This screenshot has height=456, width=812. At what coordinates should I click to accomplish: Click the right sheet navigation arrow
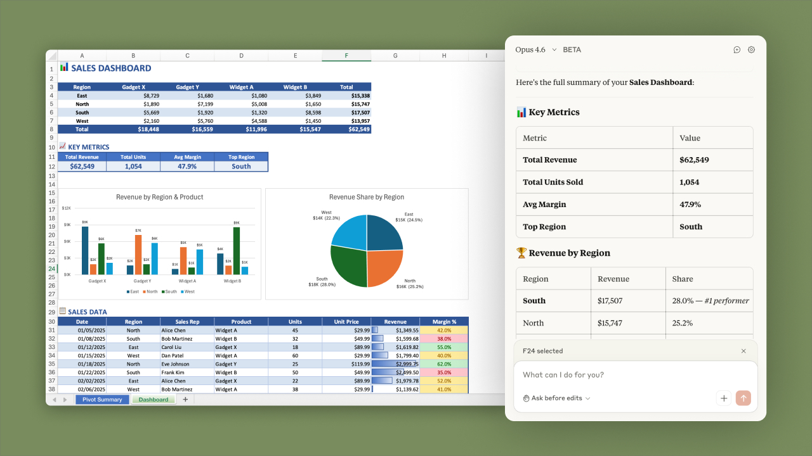click(x=65, y=399)
